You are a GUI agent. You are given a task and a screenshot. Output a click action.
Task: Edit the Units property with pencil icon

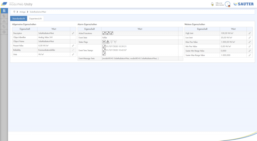coord(73,54)
